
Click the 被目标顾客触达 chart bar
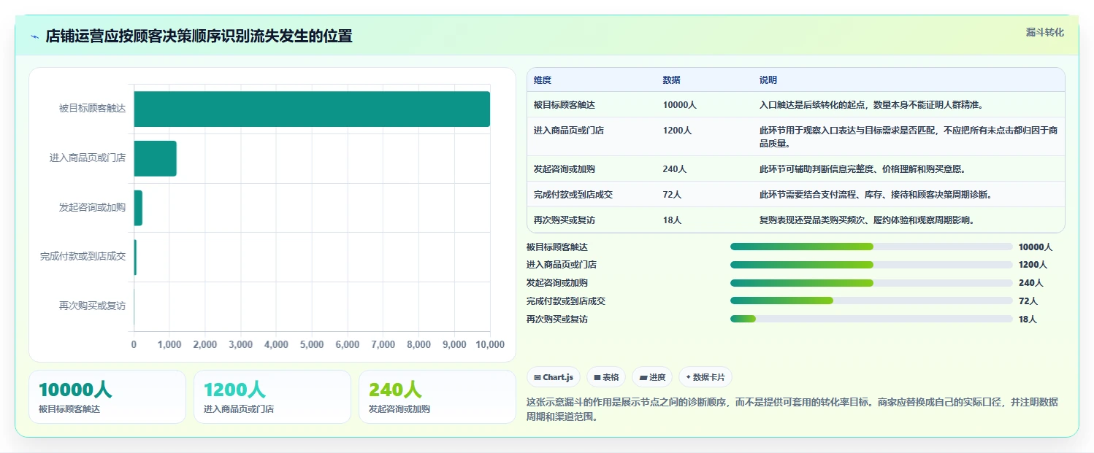(x=312, y=109)
